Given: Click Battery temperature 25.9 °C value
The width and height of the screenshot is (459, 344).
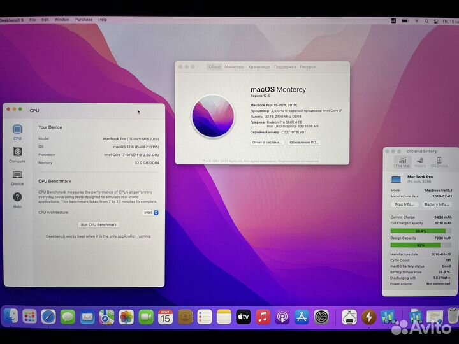Looking at the screenshot, I should tap(444, 272).
